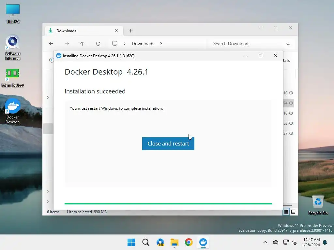This screenshot has height=250, width=334.
Task: Click '1 item selected 590 MB' status
Action: click(86, 212)
